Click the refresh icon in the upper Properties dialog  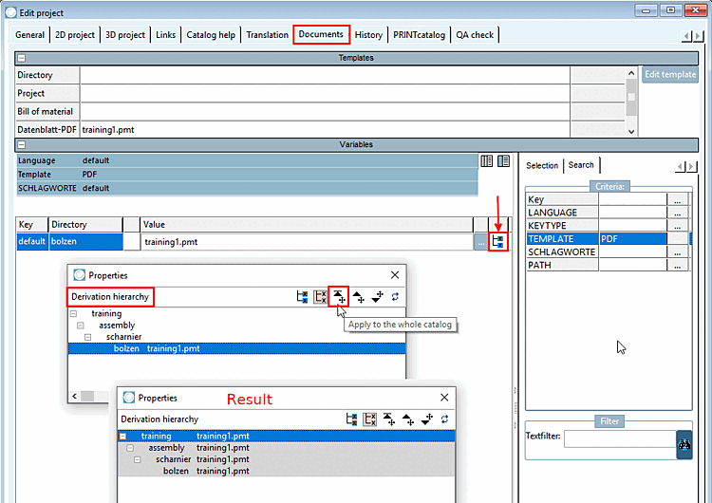(x=395, y=296)
